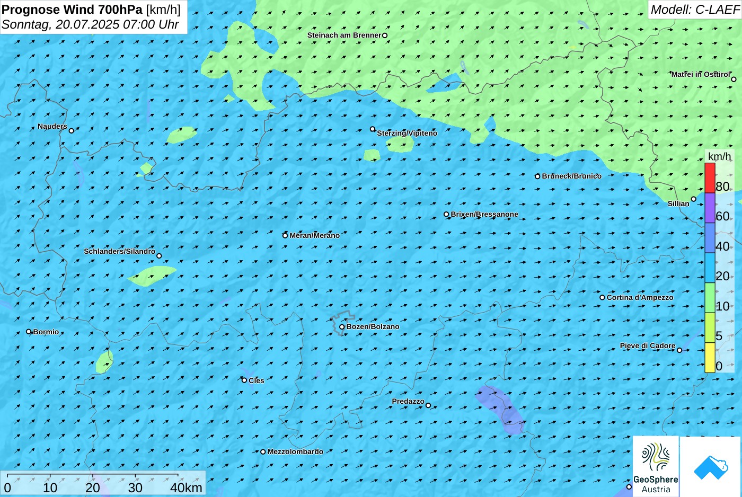This screenshot has width=742, height=497.
Task: Click the Steinach am Brenner location marker
Action: click(x=385, y=35)
